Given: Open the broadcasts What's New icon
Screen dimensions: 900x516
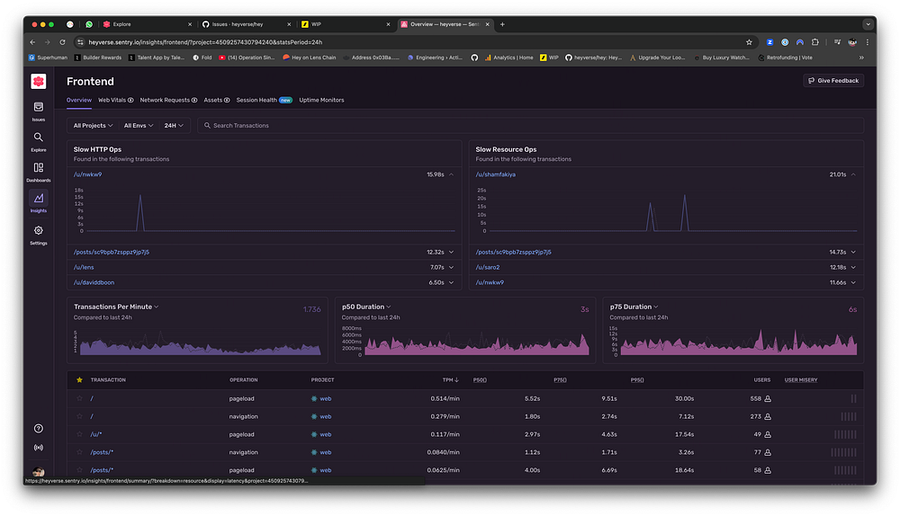Looking at the screenshot, I should [38, 447].
